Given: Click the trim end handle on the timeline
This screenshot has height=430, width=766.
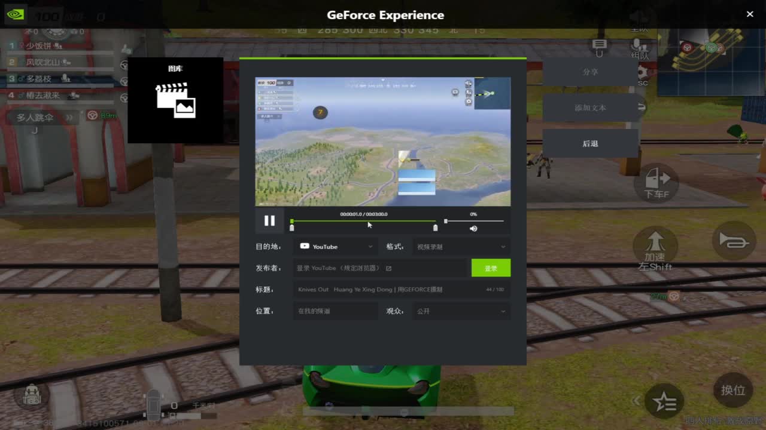Looking at the screenshot, I should click(435, 228).
